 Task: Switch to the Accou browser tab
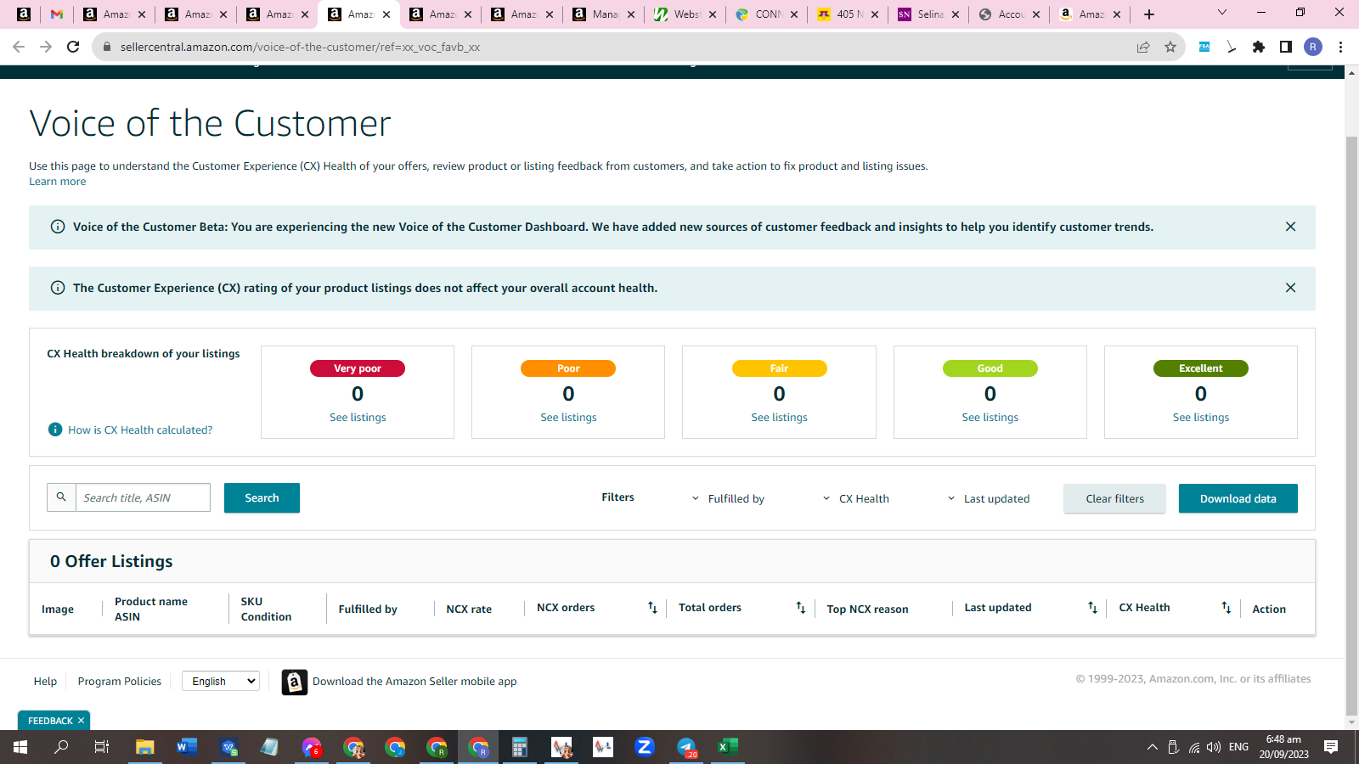(1011, 14)
